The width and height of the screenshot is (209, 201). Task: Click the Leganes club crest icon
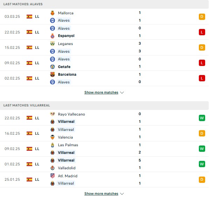pyautogui.click(x=53, y=44)
